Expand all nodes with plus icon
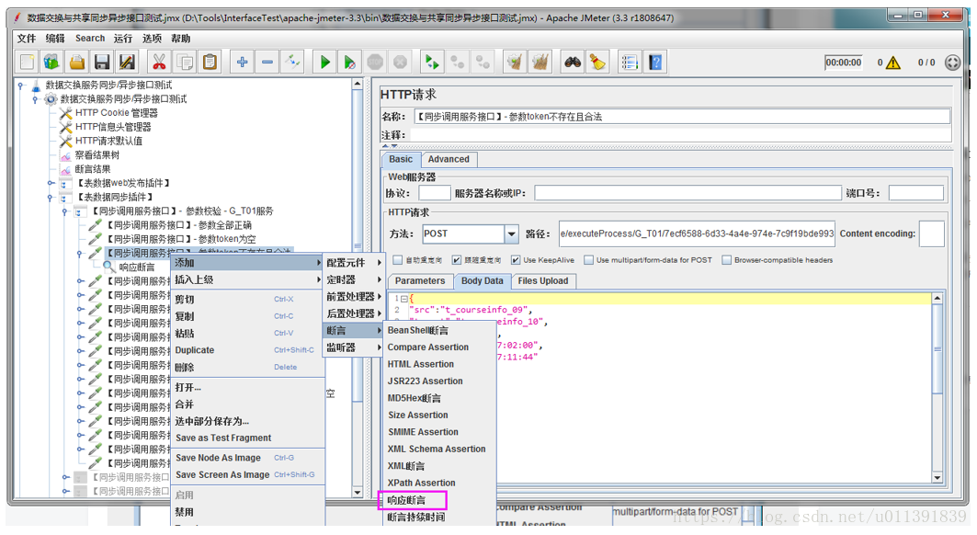Screen dimensions: 977x535 click(x=243, y=63)
